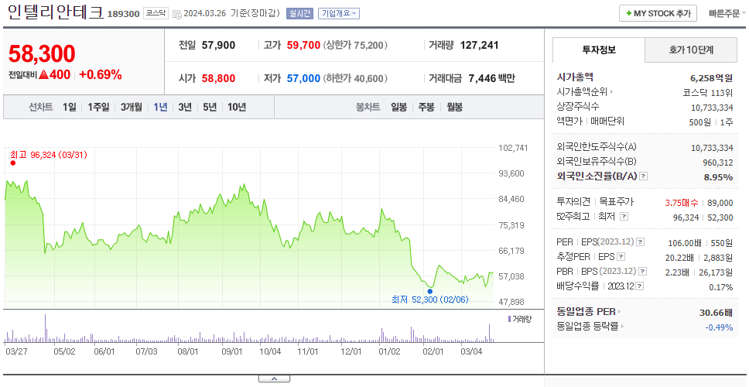The image size is (749, 387).
Task: Open help icon next to 추정PER EPS
Action: pyautogui.click(x=621, y=257)
